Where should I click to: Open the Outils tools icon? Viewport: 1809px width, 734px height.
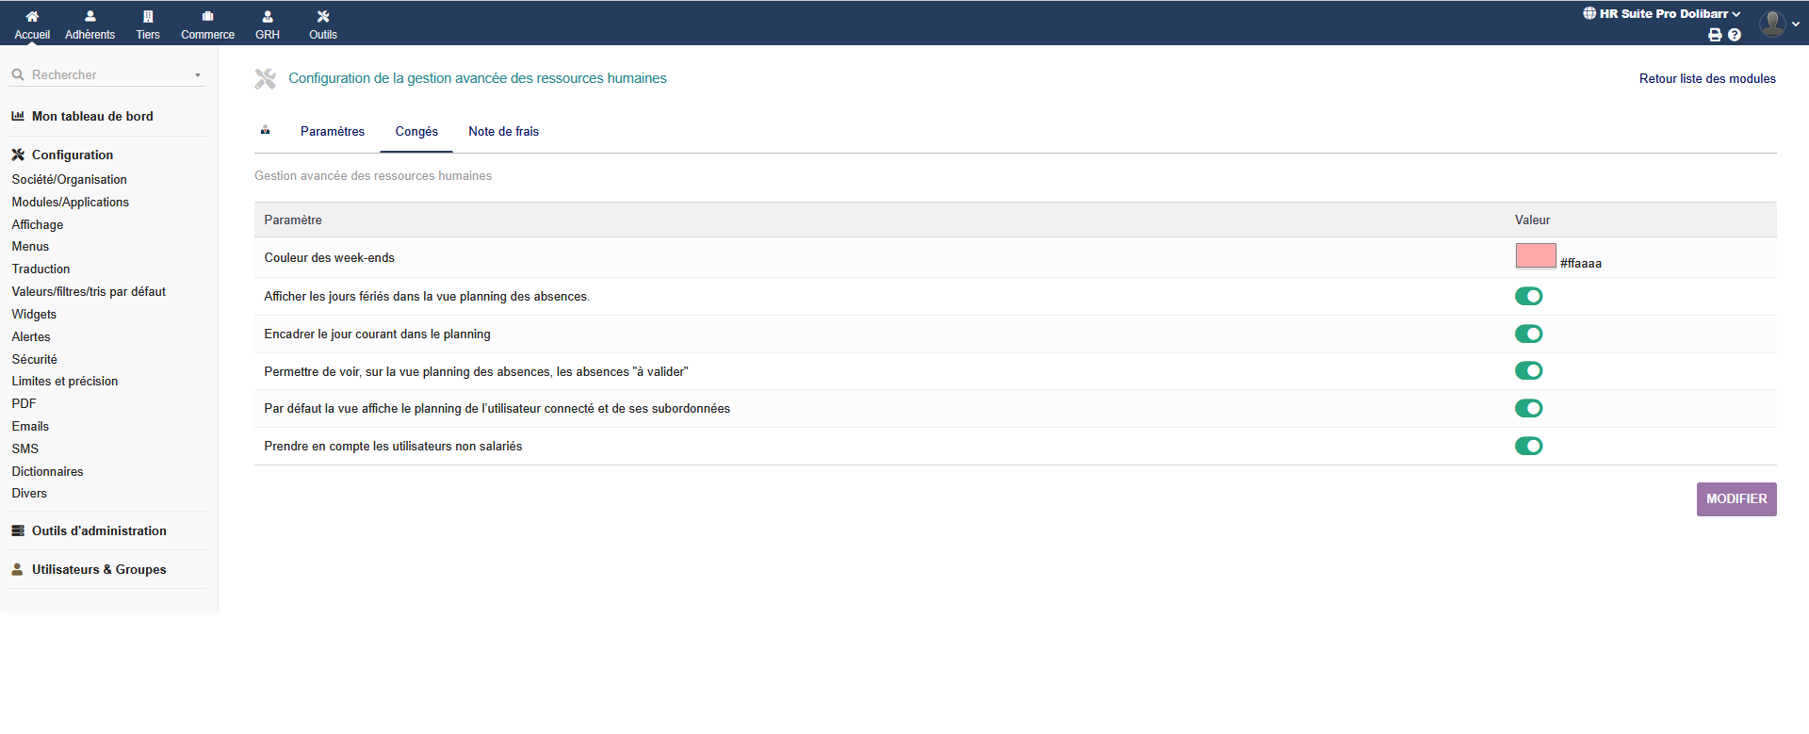pyautogui.click(x=323, y=17)
